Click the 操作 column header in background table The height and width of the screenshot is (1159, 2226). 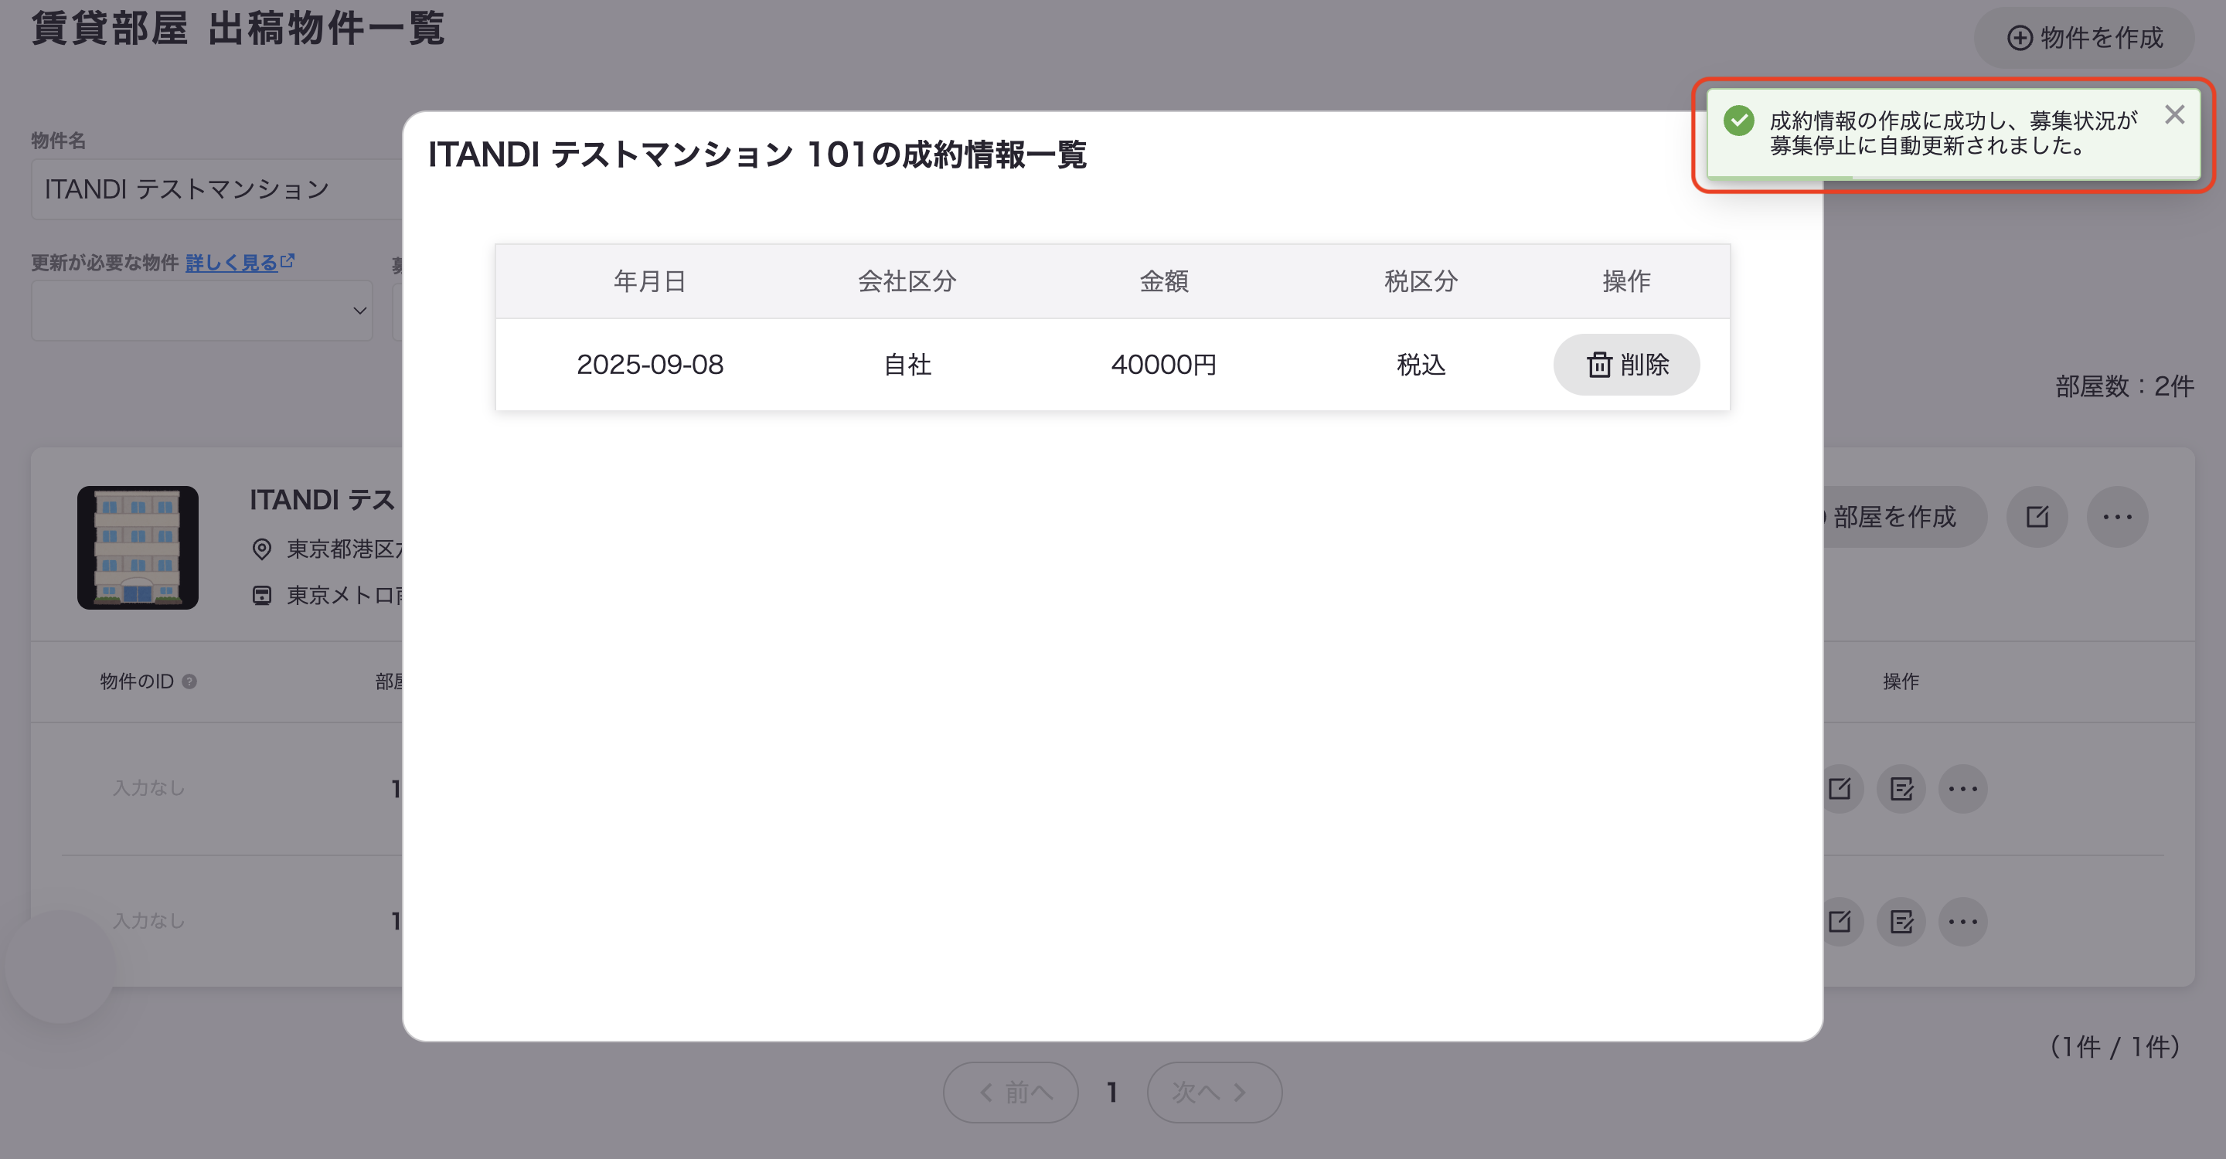1901,681
